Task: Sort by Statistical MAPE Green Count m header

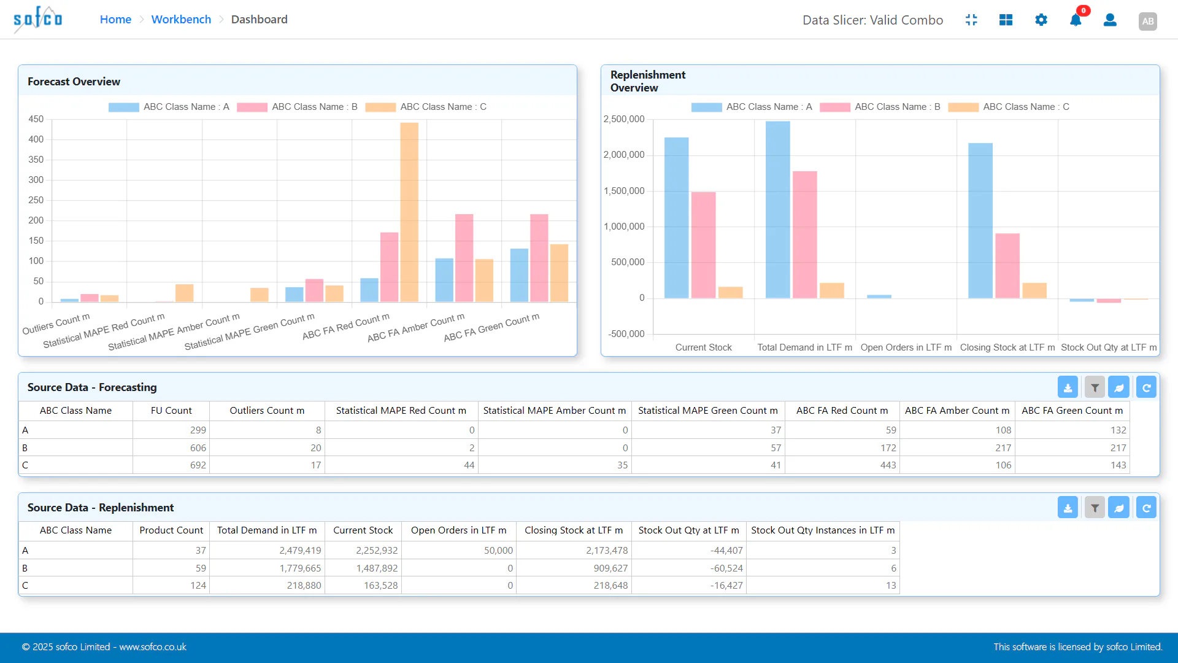Action: tap(708, 411)
